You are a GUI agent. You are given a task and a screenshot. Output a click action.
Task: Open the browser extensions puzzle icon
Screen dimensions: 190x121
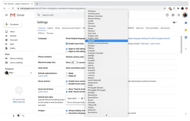click(x=178, y=8)
